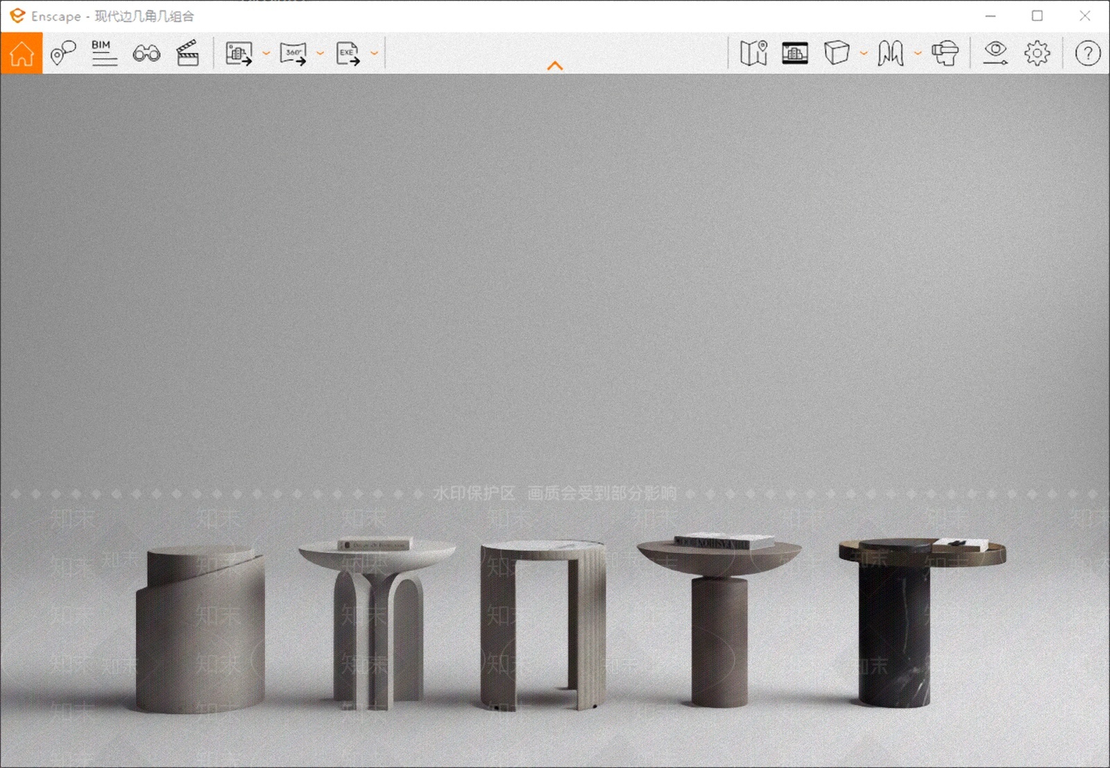Toggle the navigation mode figures icon
The image size is (1110, 768).
point(891,53)
